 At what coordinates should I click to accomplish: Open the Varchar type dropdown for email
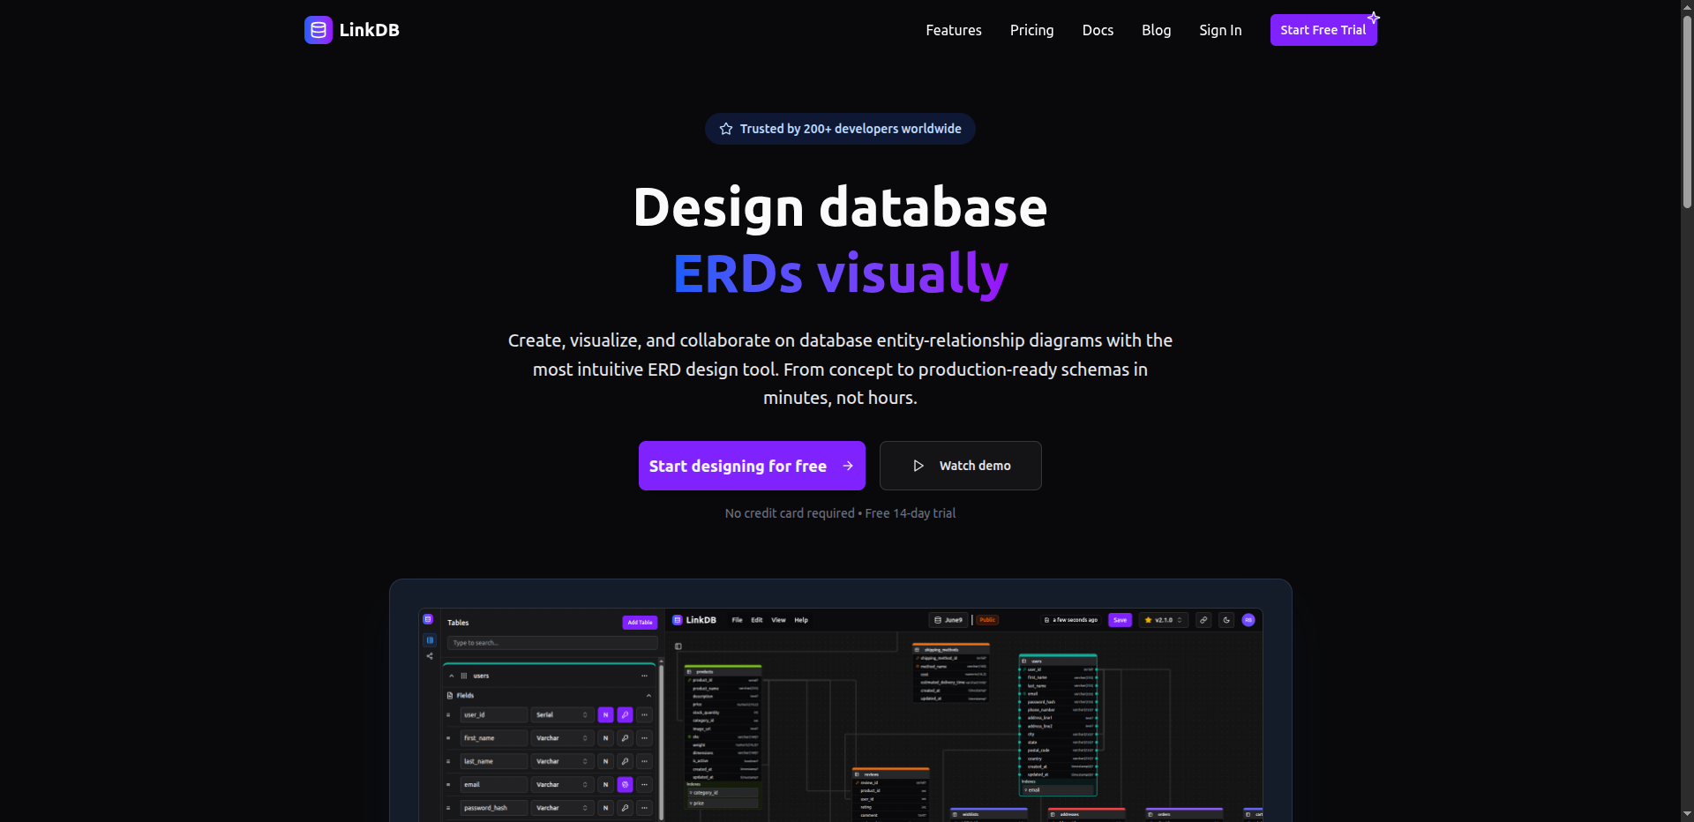(x=562, y=784)
